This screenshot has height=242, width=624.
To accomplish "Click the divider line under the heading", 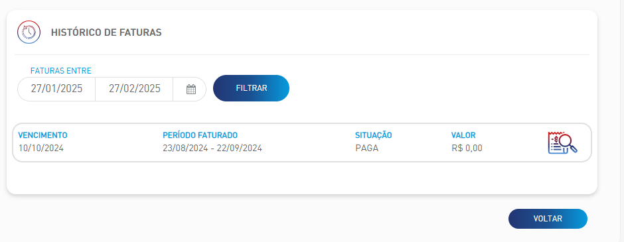I will [x=301, y=54].
